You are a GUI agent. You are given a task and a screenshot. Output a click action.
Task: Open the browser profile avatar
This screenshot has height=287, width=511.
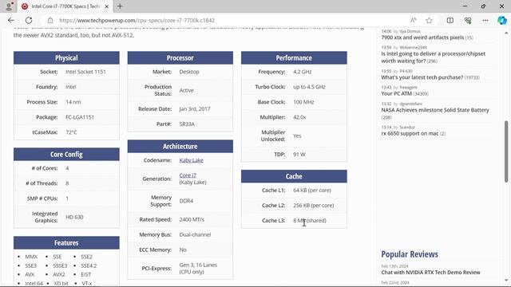[9, 6]
